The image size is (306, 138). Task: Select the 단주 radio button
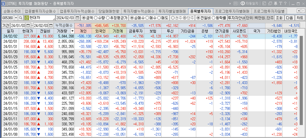(x=184, y=18)
